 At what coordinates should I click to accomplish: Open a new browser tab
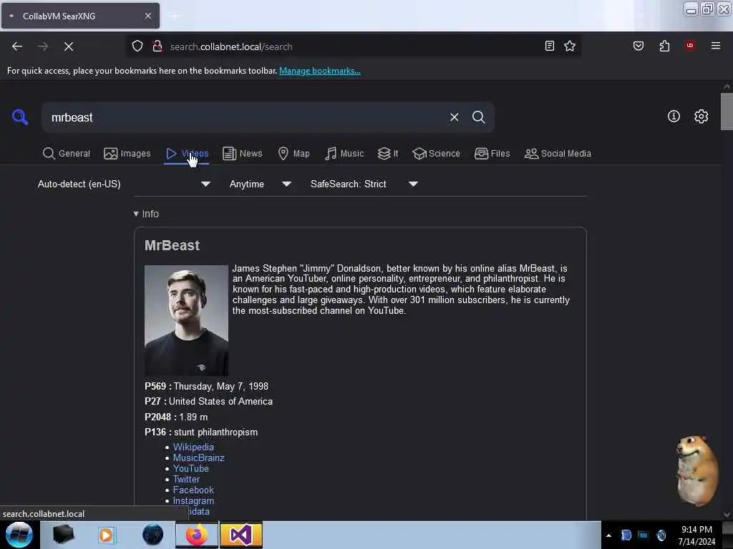click(175, 16)
